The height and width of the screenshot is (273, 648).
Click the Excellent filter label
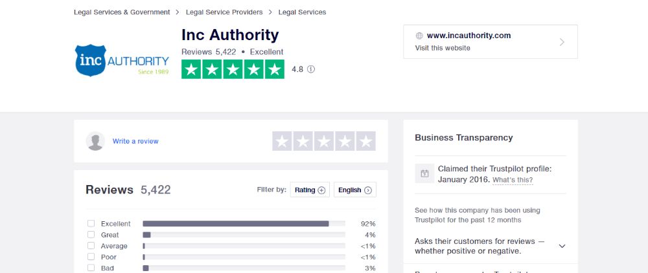pyautogui.click(x=116, y=224)
